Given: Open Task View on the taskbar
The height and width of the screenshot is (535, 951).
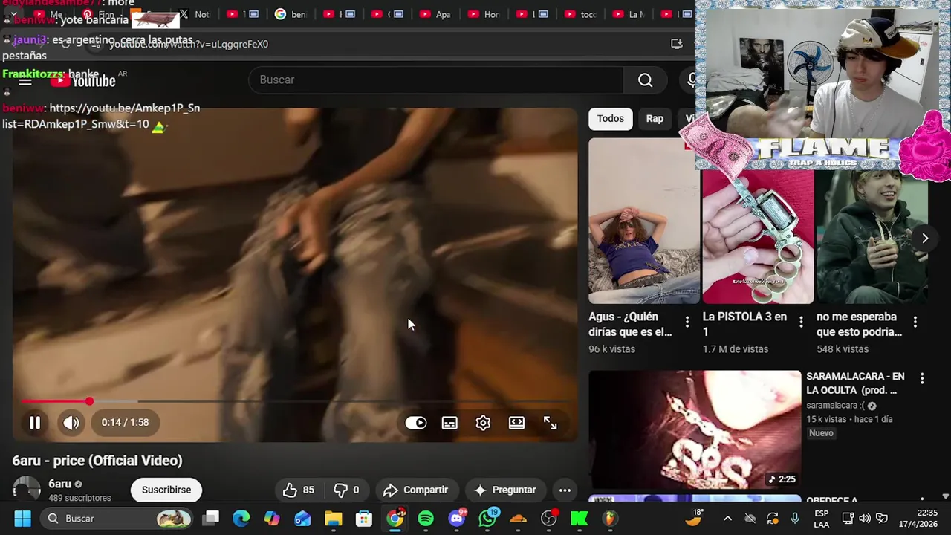Looking at the screenshot, I should click(212, 519).
